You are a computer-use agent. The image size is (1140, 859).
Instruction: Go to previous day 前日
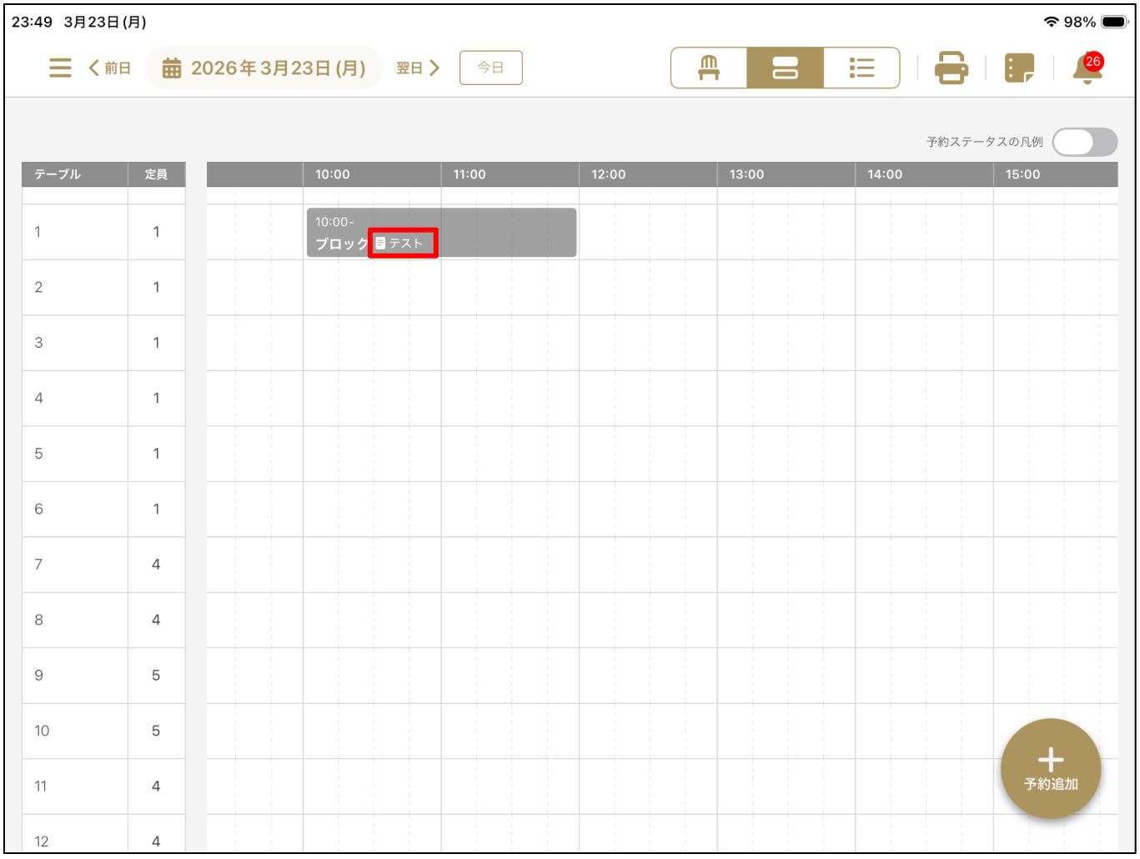[x=110, y=68]
